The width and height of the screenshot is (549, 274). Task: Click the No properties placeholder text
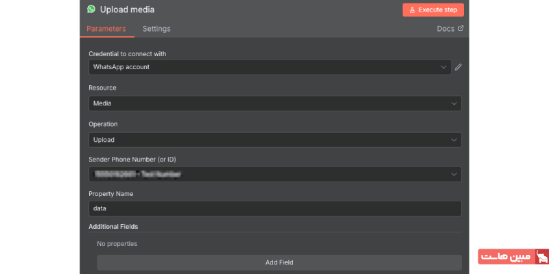point(117,243)
